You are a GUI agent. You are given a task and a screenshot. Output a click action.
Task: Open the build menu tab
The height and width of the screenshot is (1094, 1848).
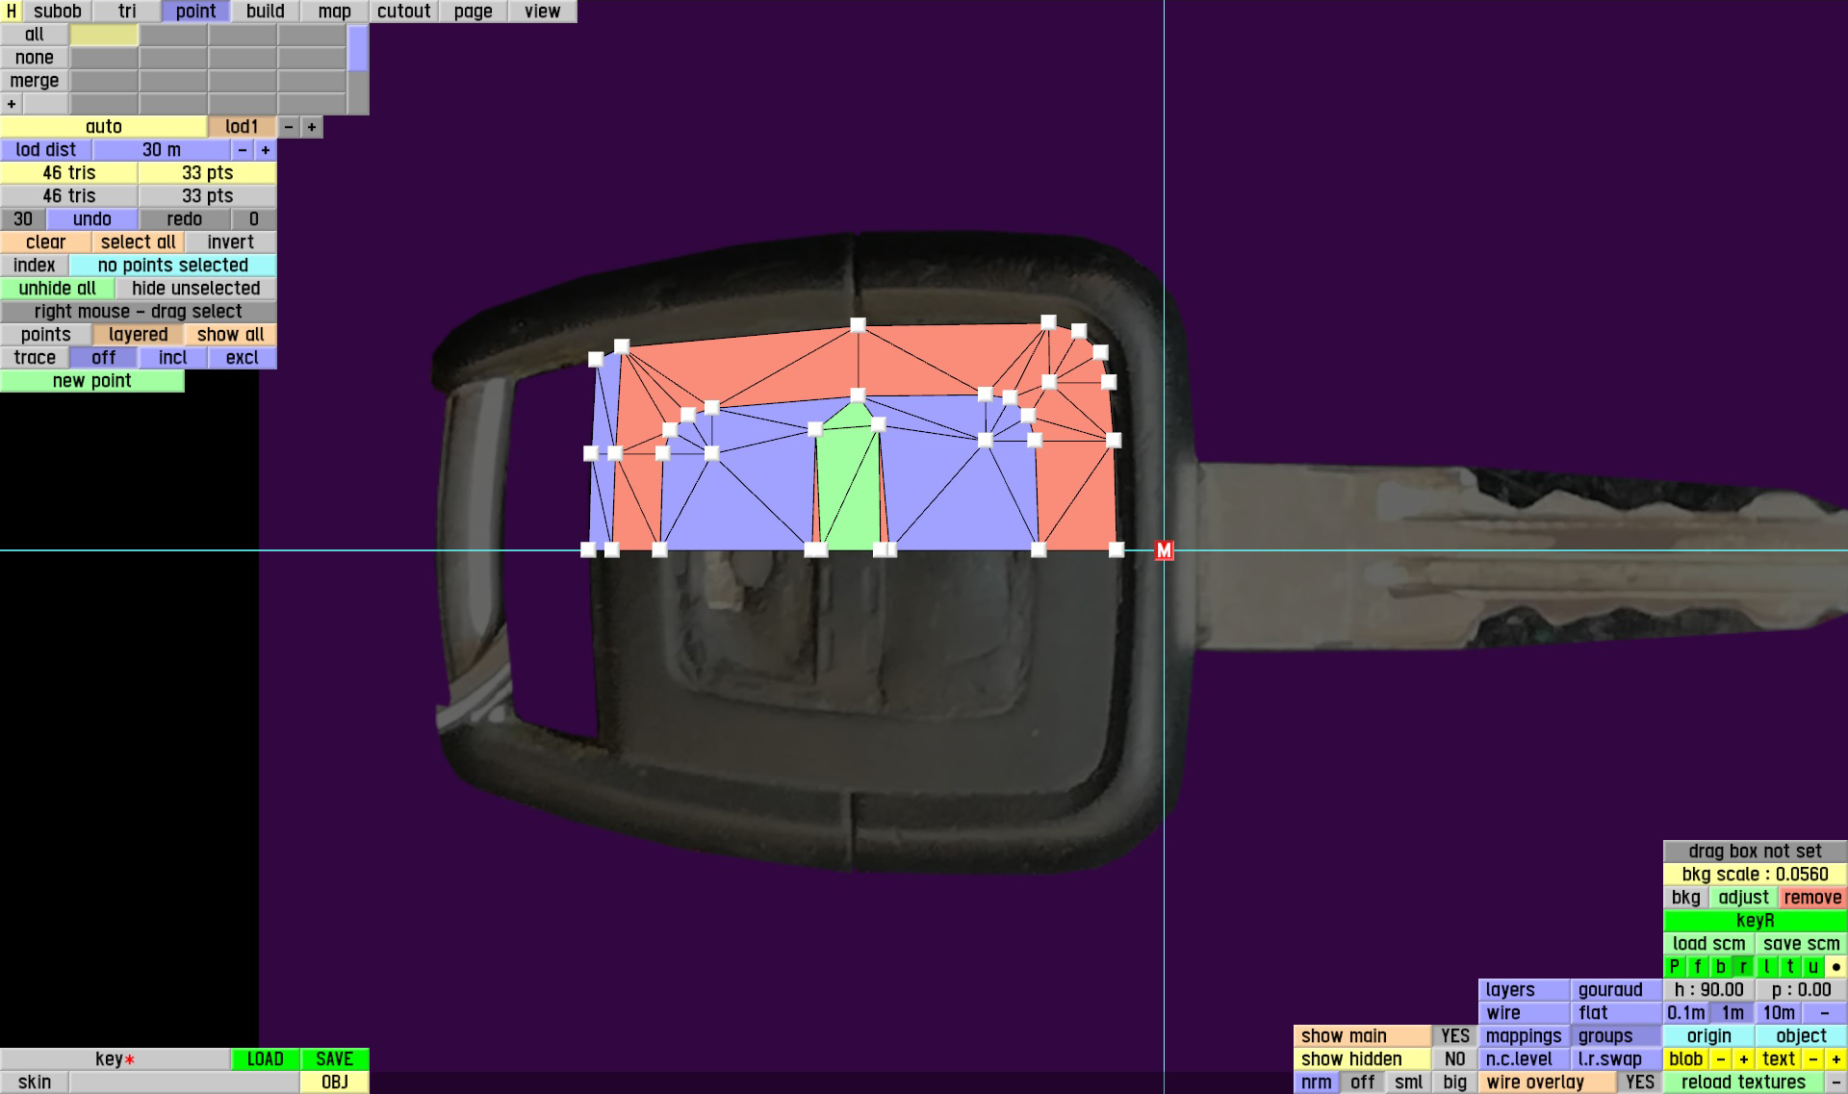pos(265,12)
